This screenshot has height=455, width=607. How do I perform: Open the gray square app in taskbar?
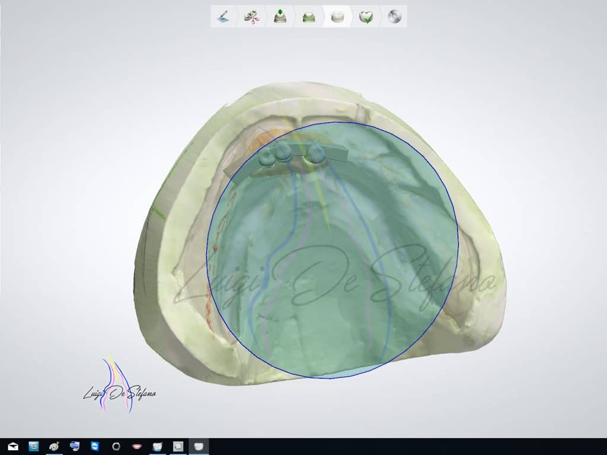coord(178,446)
